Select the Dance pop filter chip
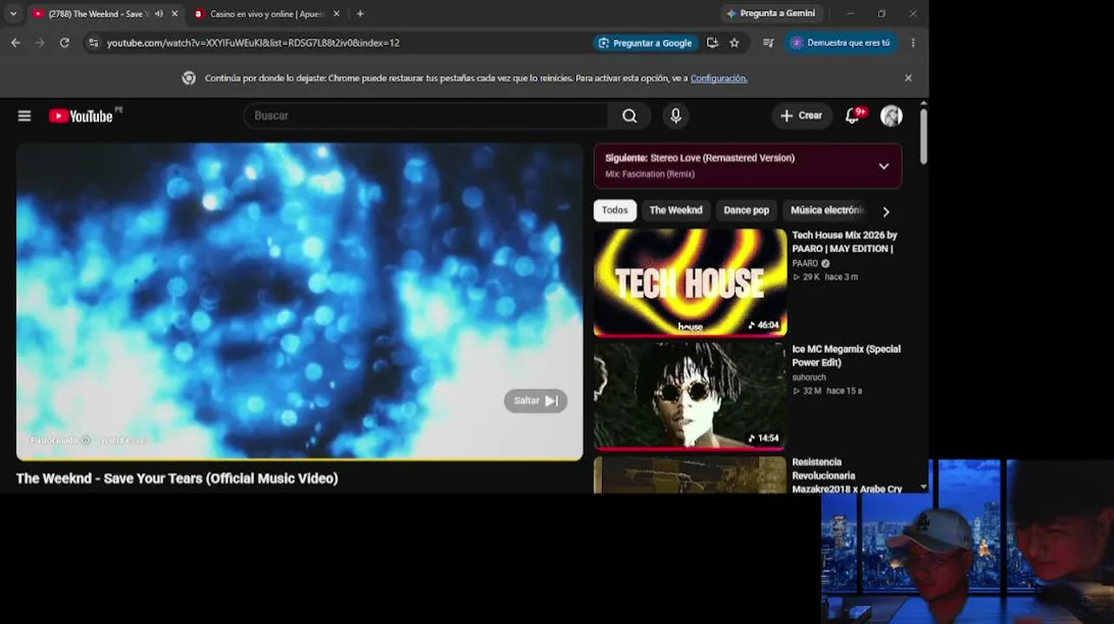The width and height of the screenshot is (1114, 624). point(746,211)
